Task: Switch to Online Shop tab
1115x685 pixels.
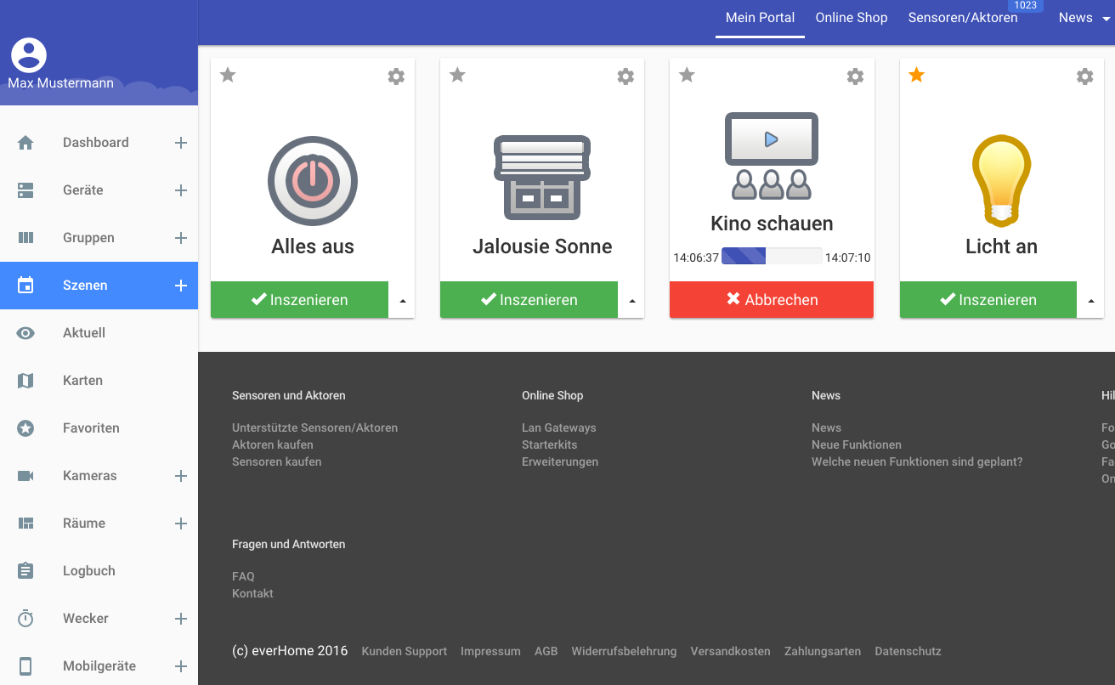Action: click(x=851, y=18)
